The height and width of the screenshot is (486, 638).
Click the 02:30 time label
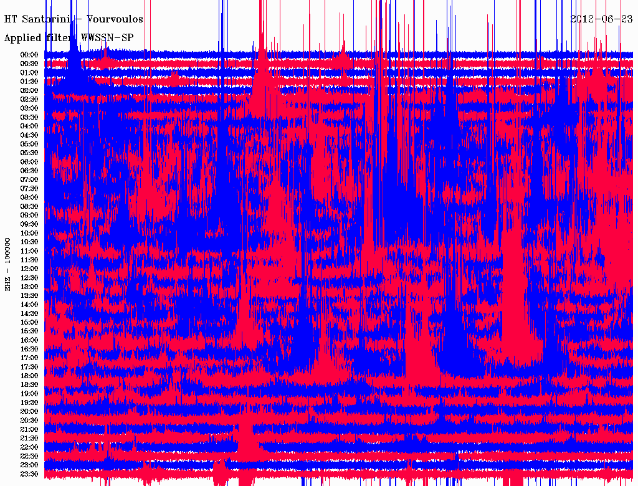point(29,99)
